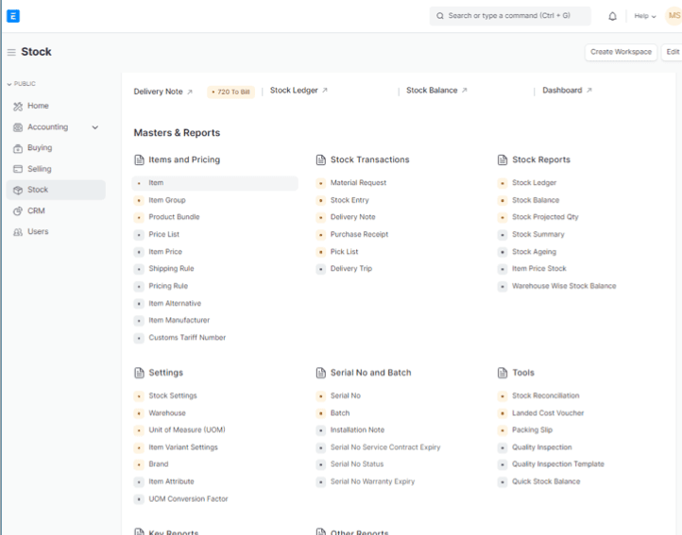Click the Create Workspace button
The height and width of the screenshot is (535, 682).
(621, 52)
